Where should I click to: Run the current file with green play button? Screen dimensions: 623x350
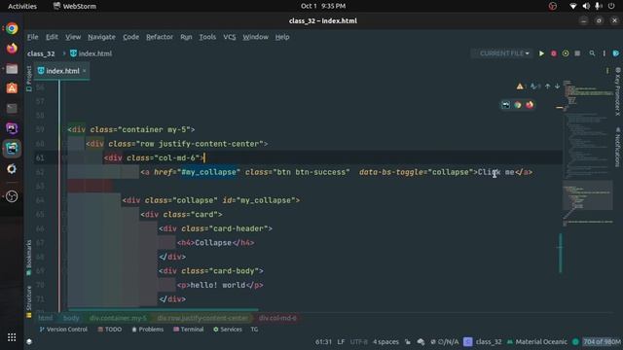[541, 53]
